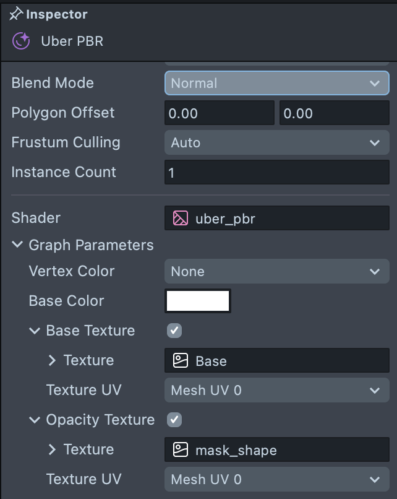Click the uber_pbr shader icon
This screenshot has height=499, width=397.
[x=181, y=218]
